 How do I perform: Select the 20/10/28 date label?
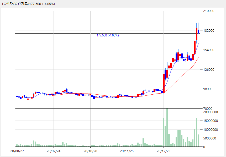click(x=90, y=151)
